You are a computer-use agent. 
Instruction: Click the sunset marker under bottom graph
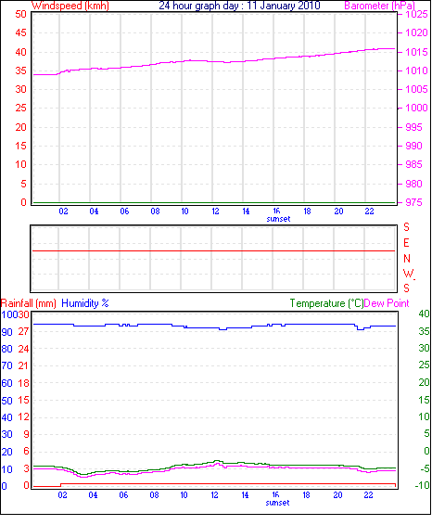pos(277,503)
